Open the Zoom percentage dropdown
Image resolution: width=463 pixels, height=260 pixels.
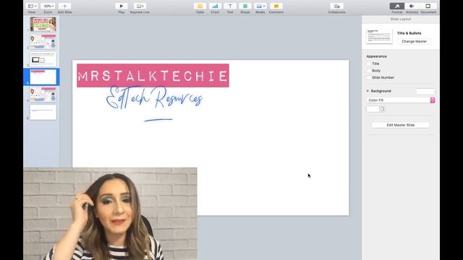tap(48, 6)
